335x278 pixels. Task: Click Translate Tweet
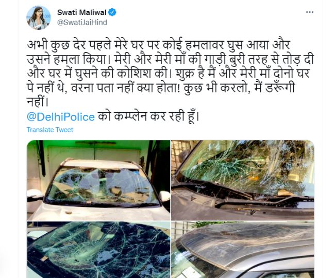tap(50, 130)
